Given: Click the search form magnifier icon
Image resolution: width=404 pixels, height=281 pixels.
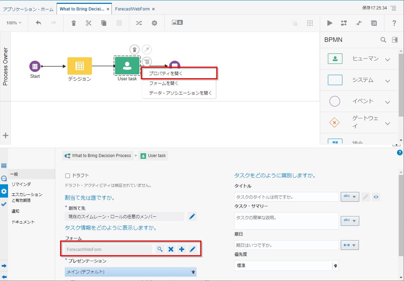Looking at the screenshot, I should pos(160,249).
